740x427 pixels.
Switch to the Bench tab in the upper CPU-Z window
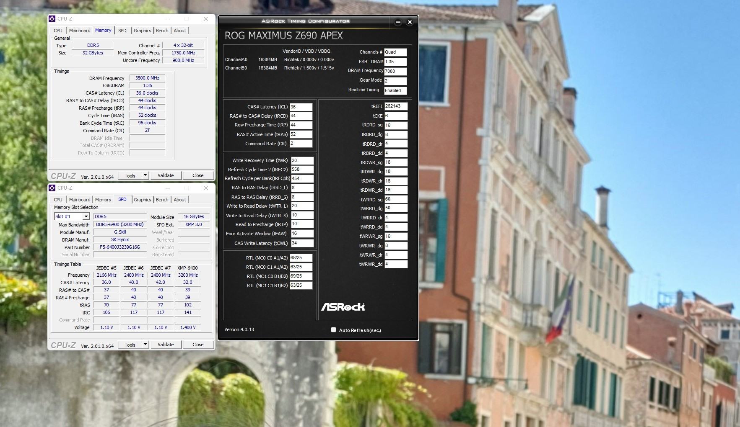(x=162, y=31)
